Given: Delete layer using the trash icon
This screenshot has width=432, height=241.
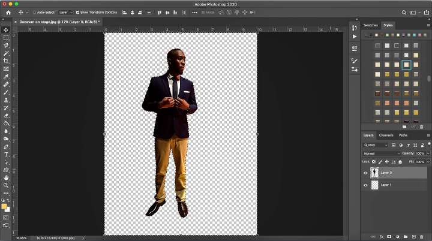Looking at the screenshot, I should pyautogui.click(x=422, y=237).
